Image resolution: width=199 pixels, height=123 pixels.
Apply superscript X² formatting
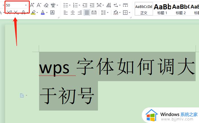pos(9,12)
